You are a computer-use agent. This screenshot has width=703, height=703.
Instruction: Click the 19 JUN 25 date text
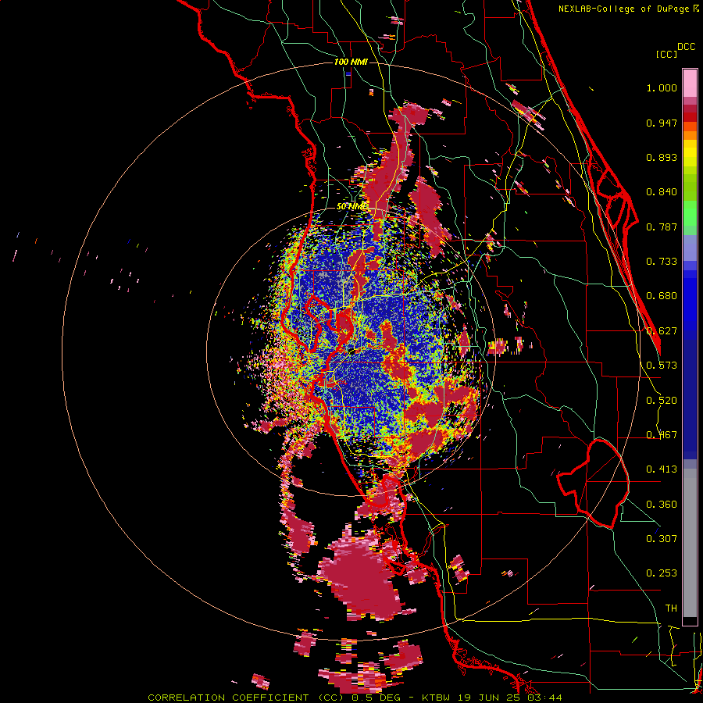click(x=488, y=698)
